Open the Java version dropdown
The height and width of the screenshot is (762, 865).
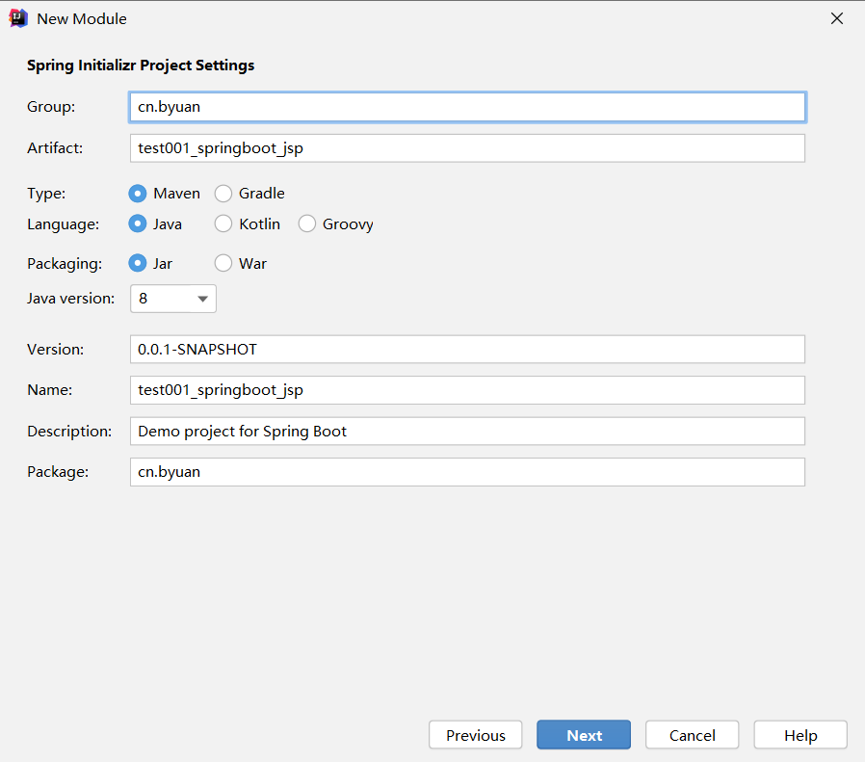[x=173, y=299]
